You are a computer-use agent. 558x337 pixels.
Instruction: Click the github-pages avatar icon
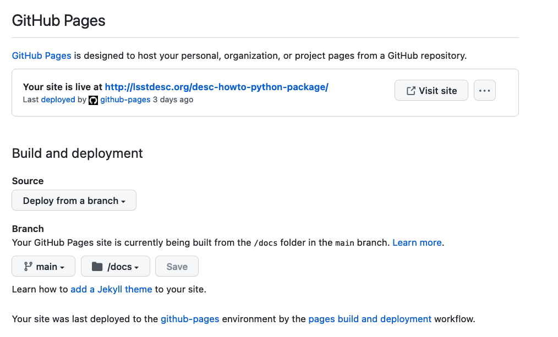click(x=93, y=100)
